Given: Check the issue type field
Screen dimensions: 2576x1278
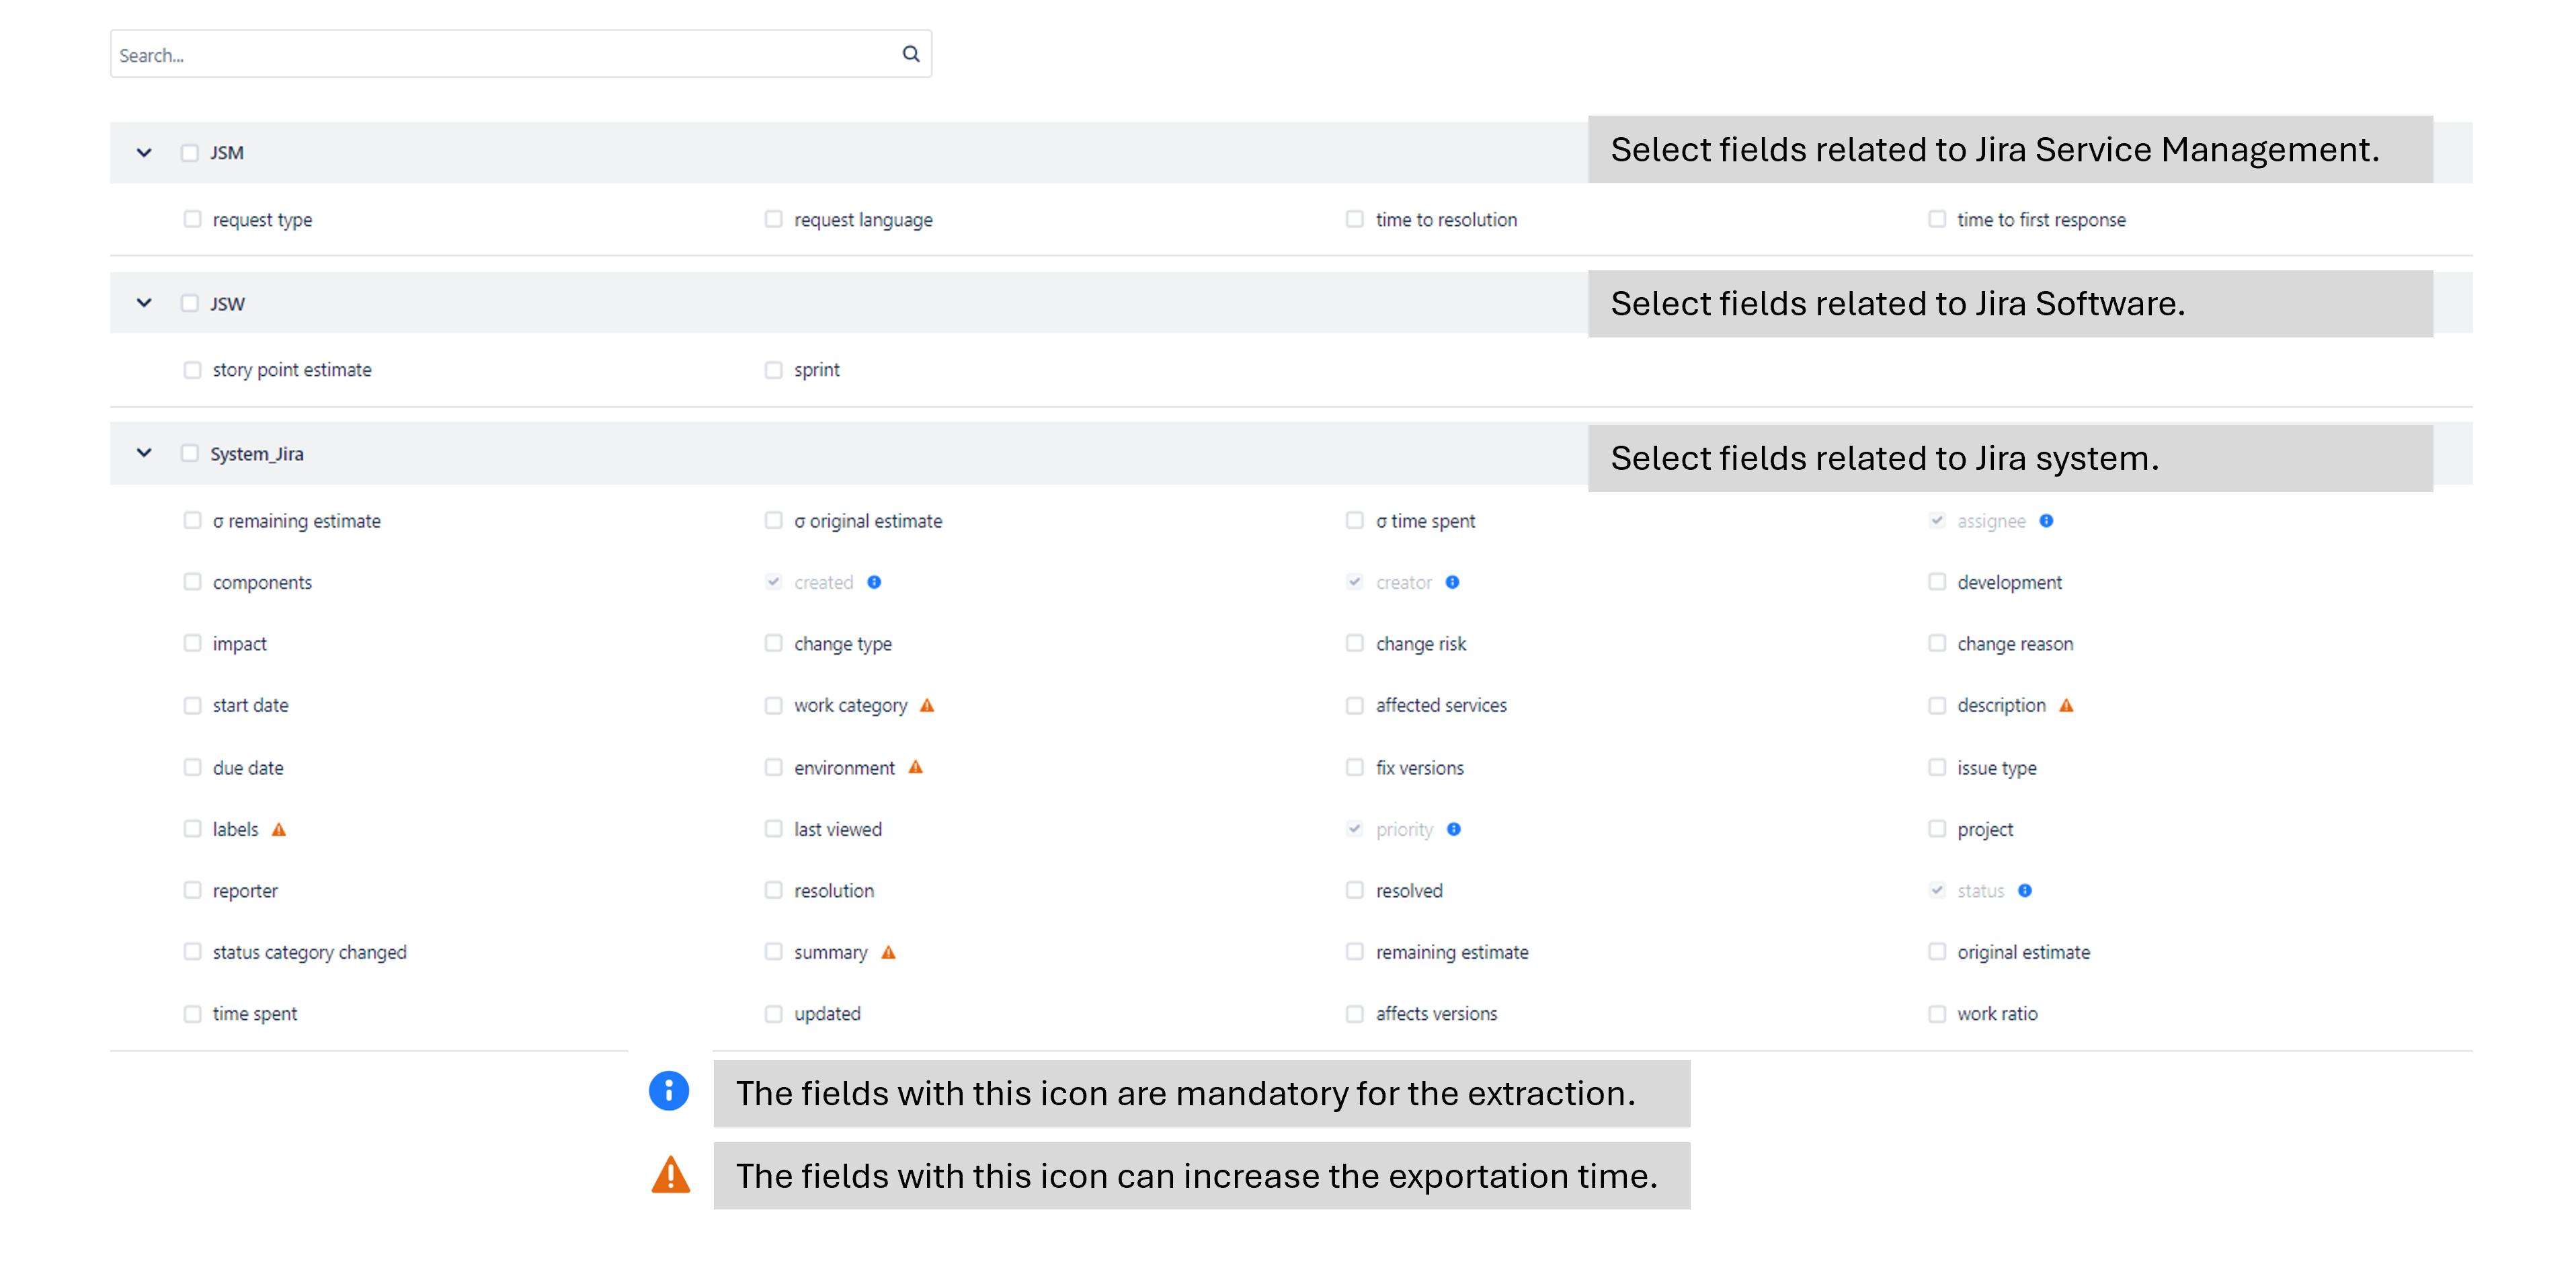Looking at the screenshot, I should click(1936, 767).
